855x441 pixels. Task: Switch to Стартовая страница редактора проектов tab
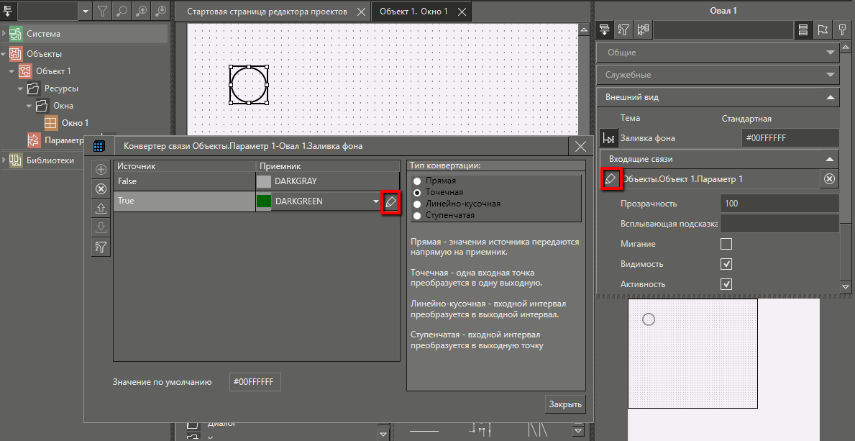tap(267, 12)
